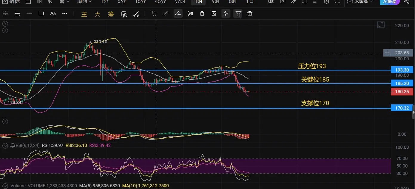Viewport: 415px width, 189px height.
Task: Click the note edit icon in drawing toolbar
Action: (214, 13)
